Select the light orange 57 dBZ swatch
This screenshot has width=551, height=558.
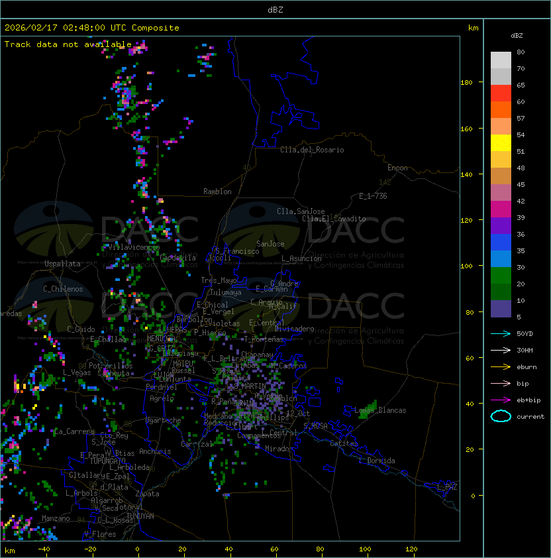coord(501,126)
